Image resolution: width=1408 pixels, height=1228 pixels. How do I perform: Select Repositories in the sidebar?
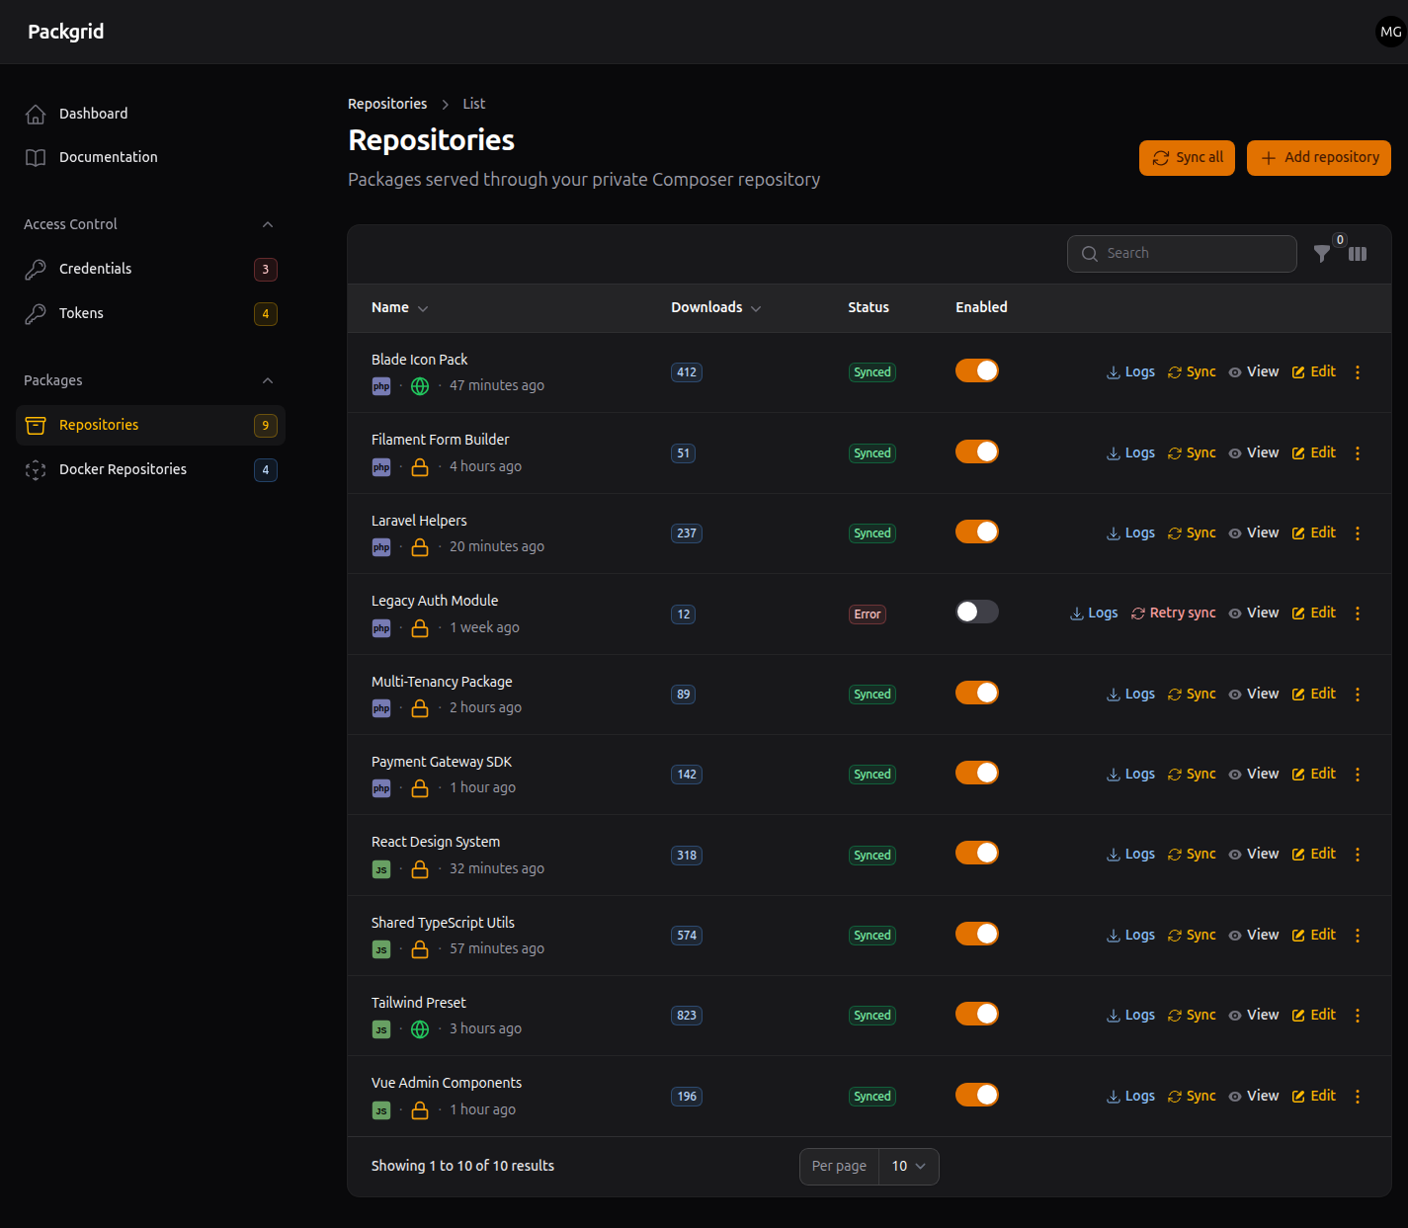click(x=150, y=425)
